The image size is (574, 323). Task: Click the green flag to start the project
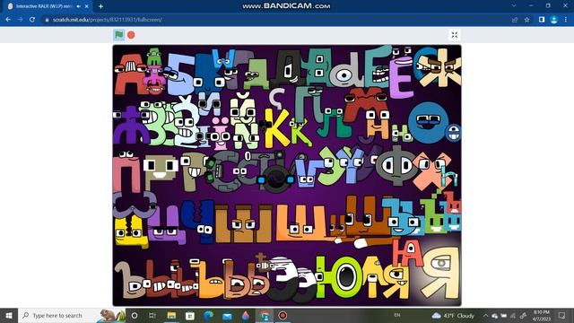tap(119, 35)
